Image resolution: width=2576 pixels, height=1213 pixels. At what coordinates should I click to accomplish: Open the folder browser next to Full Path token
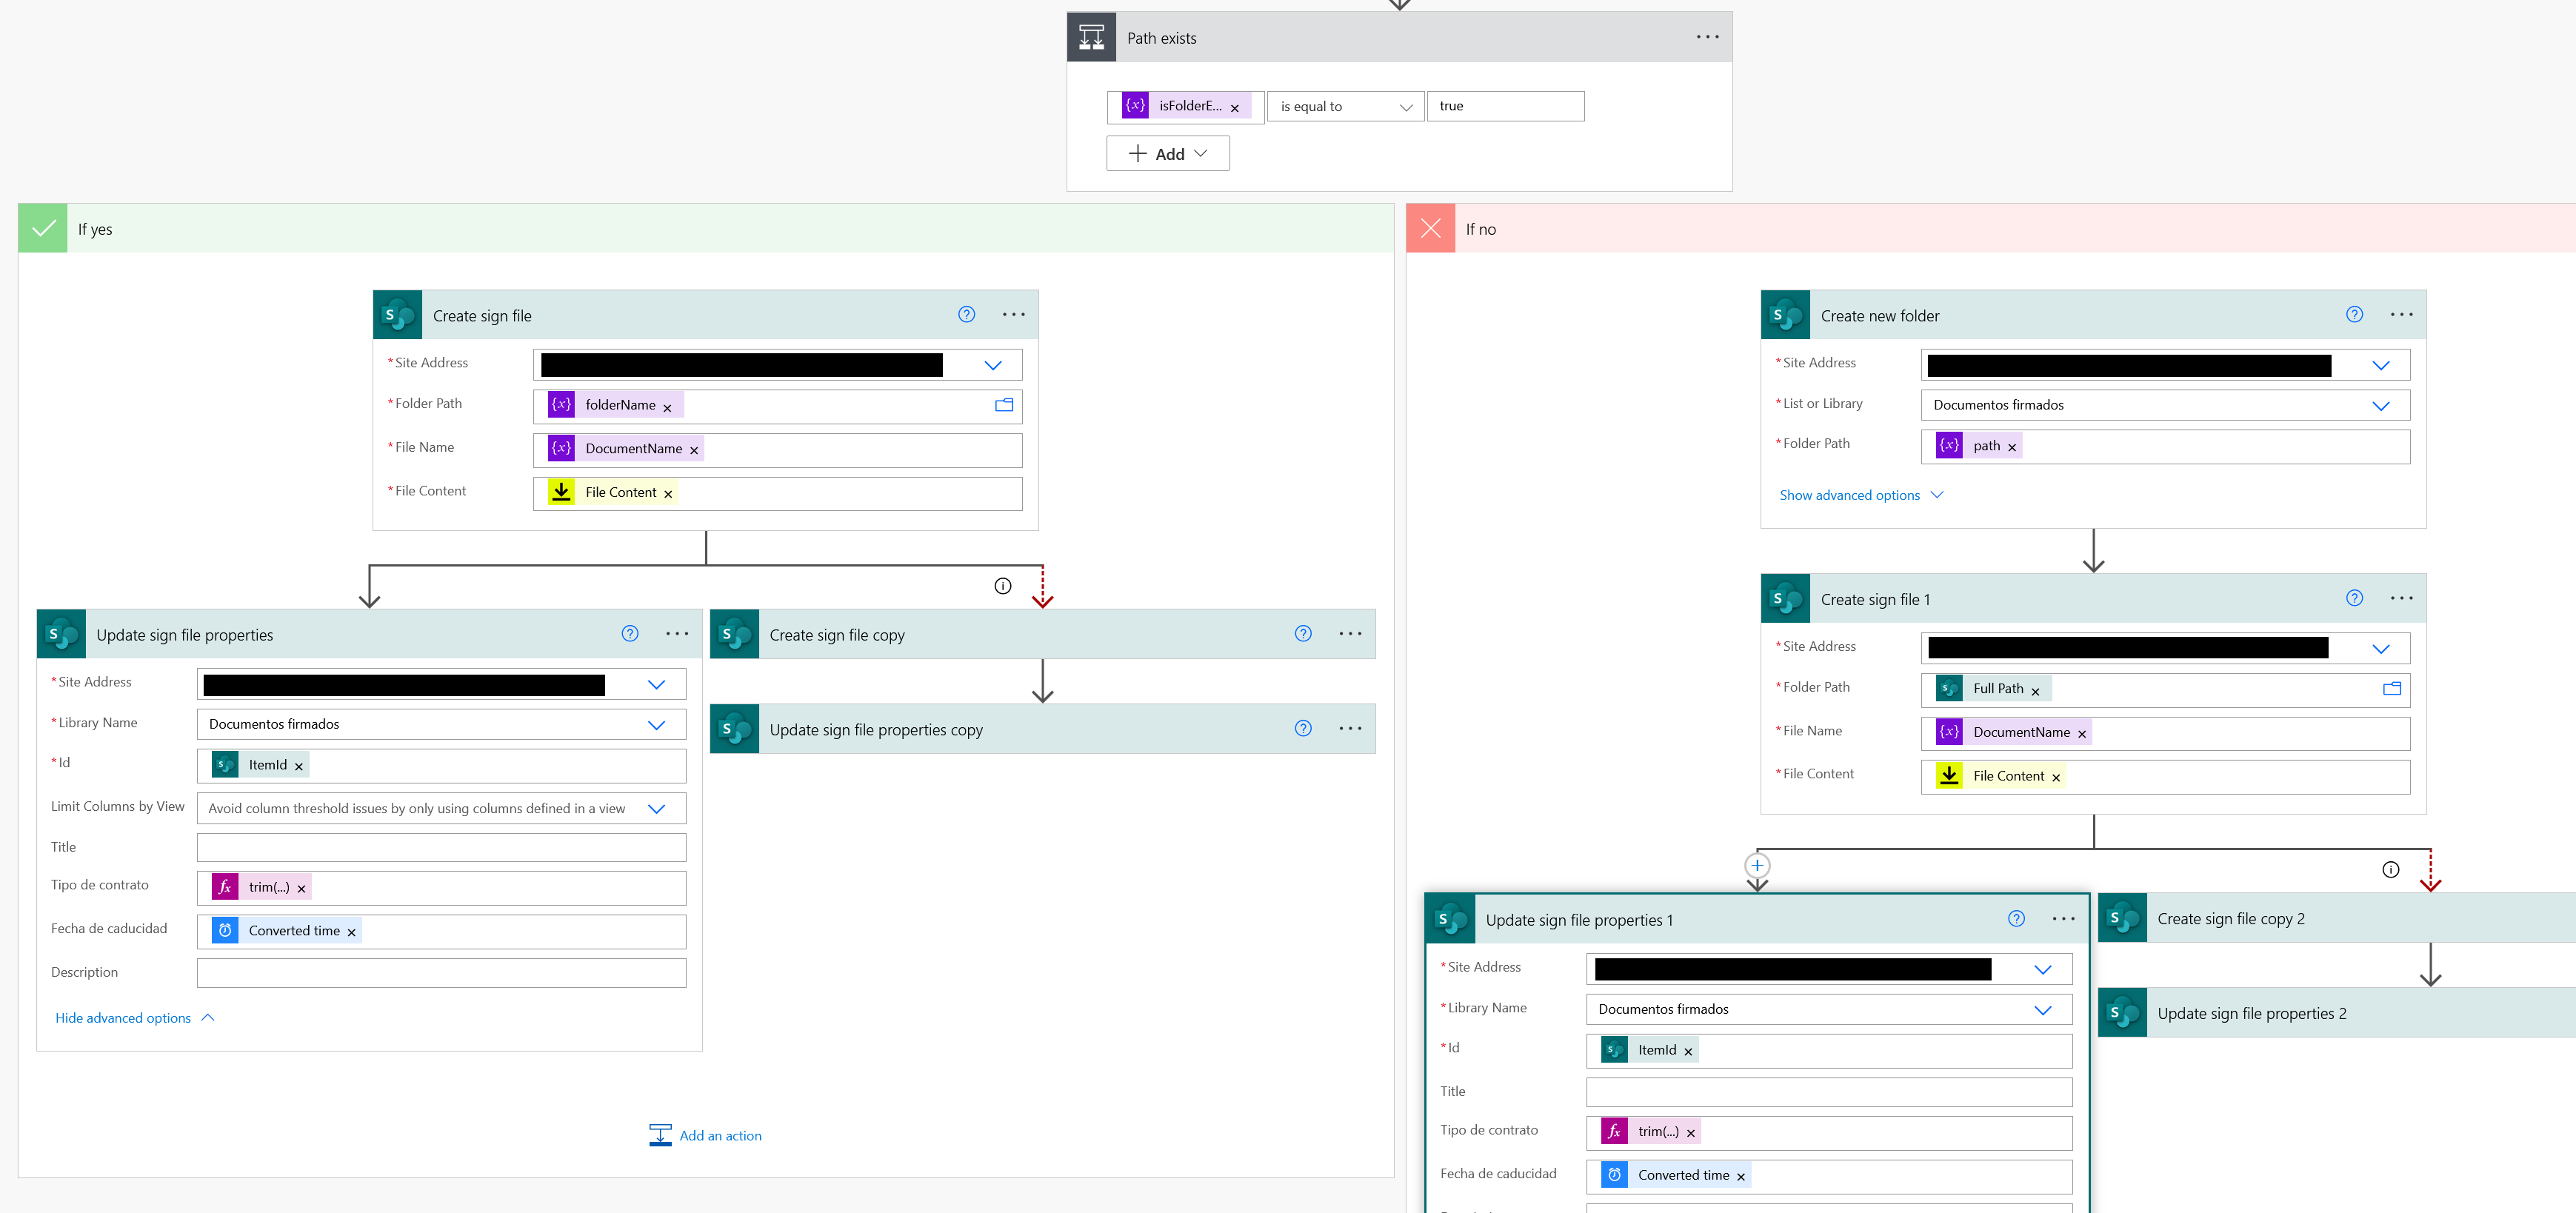click(2393, 689)
